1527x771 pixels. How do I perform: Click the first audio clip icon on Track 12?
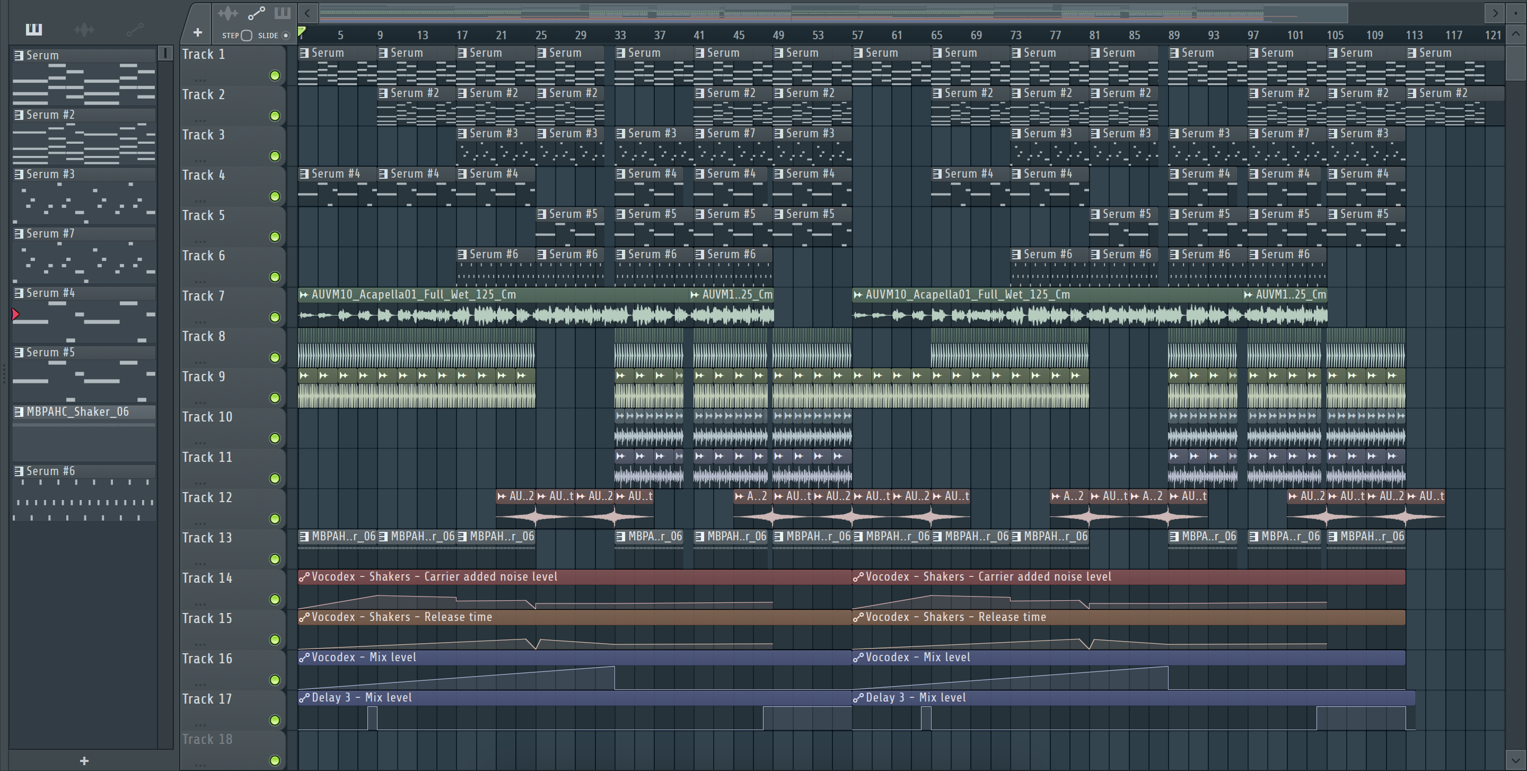(x=502, y=496)
